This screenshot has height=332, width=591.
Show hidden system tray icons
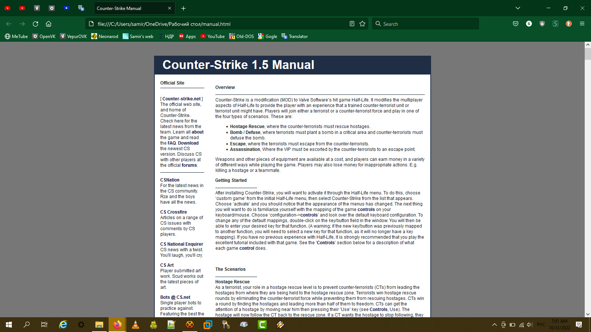495,325
